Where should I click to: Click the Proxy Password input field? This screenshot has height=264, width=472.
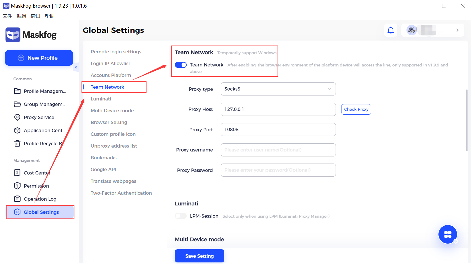coord(278,170)
